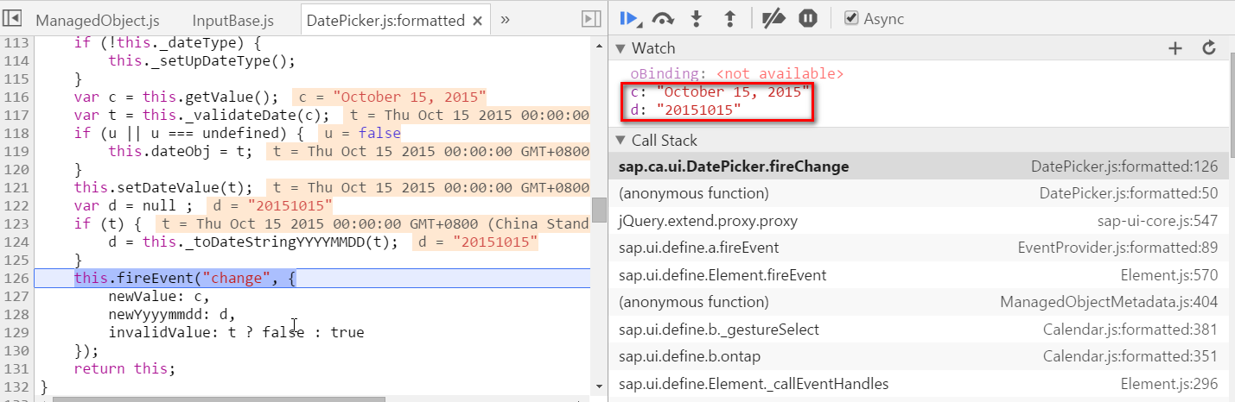Deactivate breakpoints
Screen dimensions: 1235x402
pos(774,18)
